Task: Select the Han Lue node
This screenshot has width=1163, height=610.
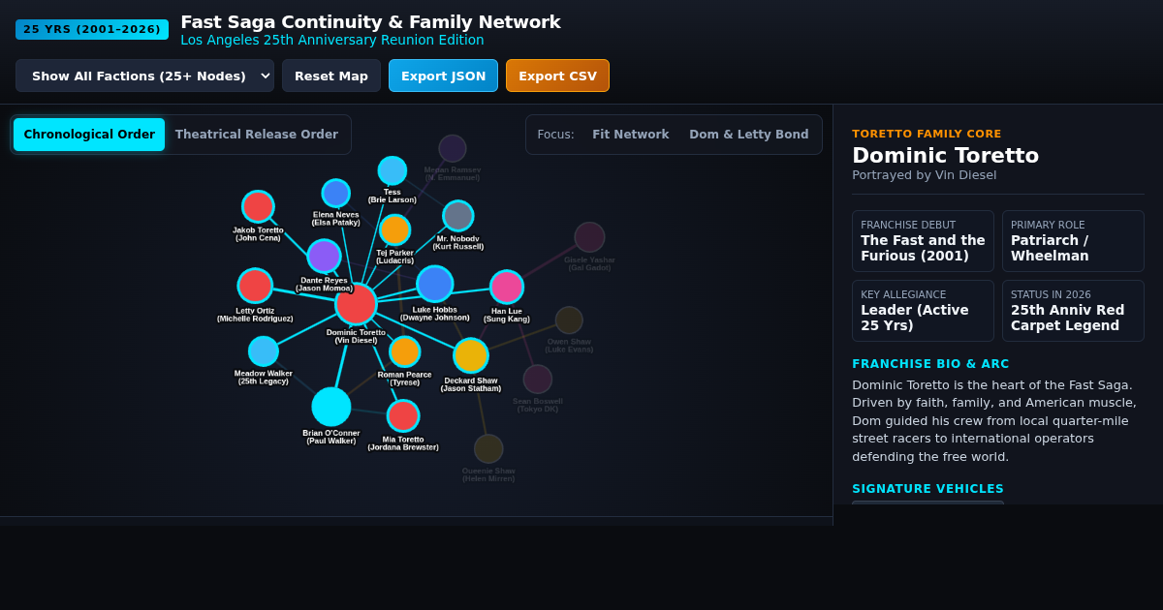Action: tap(507, 287)
